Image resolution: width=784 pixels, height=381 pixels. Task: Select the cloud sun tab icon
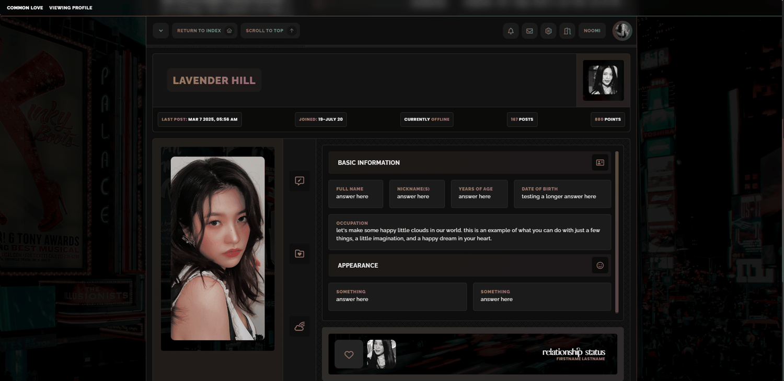(299, 326)
